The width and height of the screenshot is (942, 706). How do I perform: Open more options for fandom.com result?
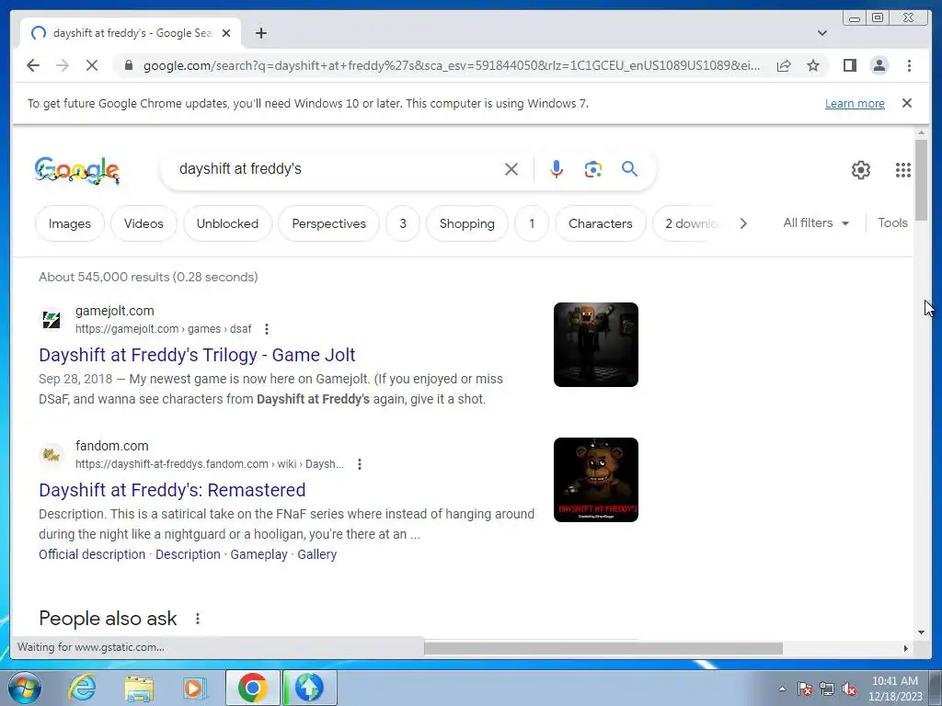360,464
